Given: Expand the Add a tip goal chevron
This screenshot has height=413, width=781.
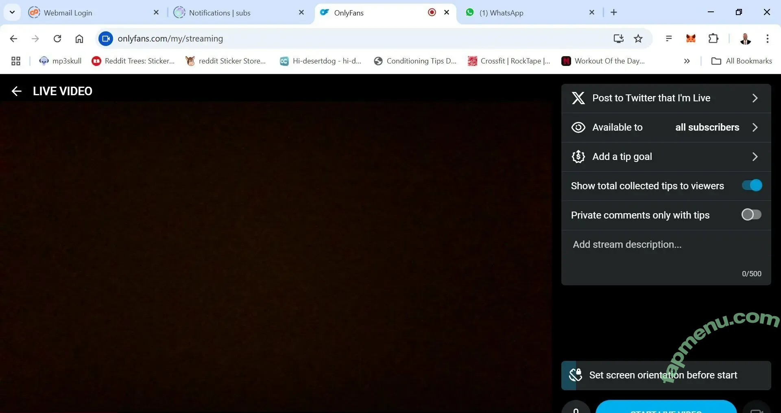Looking at the screenshot, I should [x=755, y=157].
